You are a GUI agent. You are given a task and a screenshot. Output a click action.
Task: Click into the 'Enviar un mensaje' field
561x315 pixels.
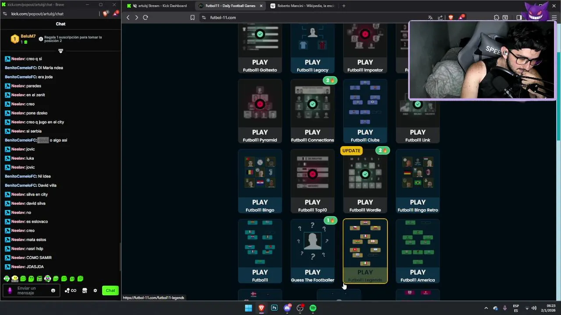coord(32,290)
